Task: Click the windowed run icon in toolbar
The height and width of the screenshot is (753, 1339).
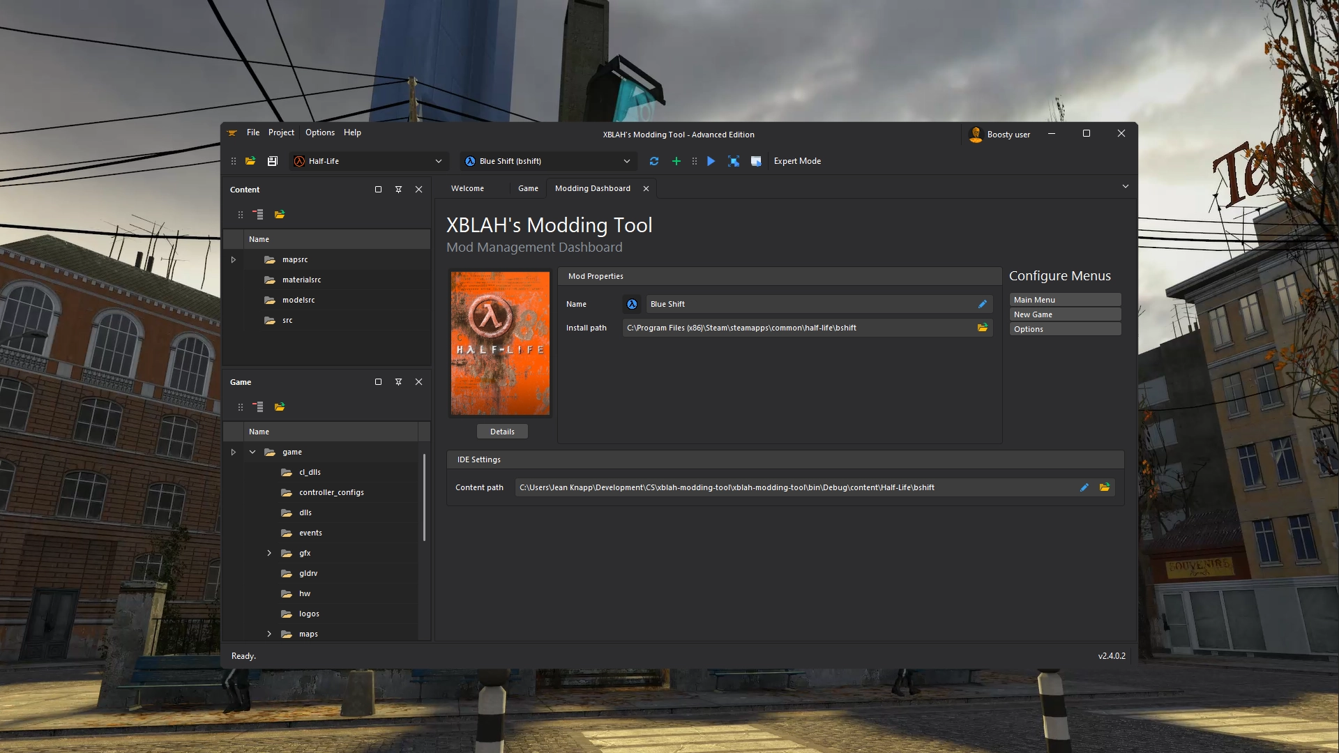Action: pos(756,161)
